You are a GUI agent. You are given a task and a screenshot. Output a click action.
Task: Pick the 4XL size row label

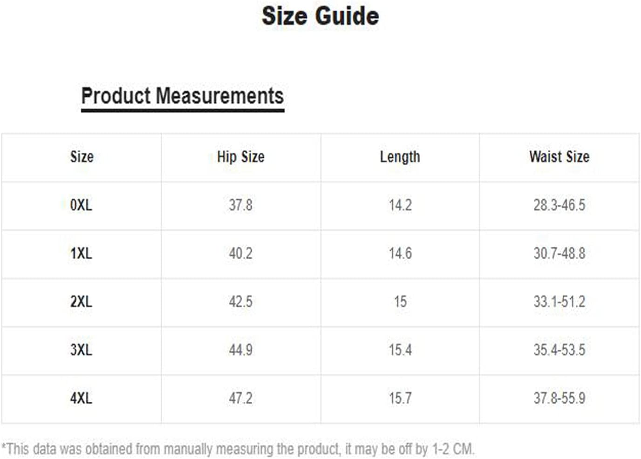81,398
